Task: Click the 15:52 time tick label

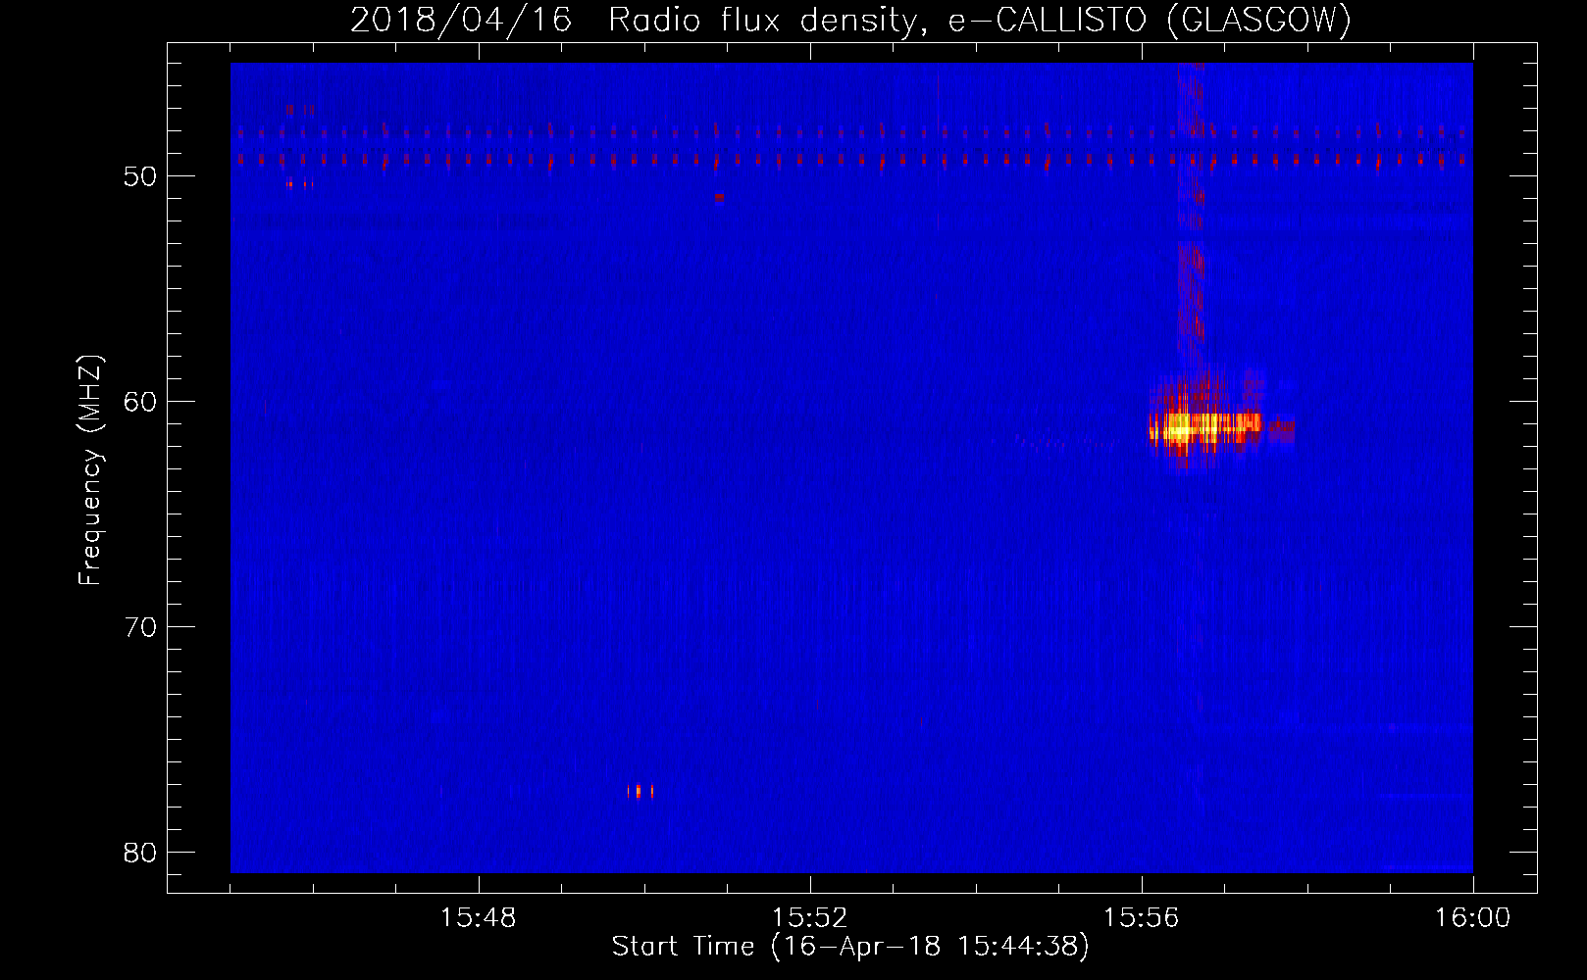Action: coord(809,918)
